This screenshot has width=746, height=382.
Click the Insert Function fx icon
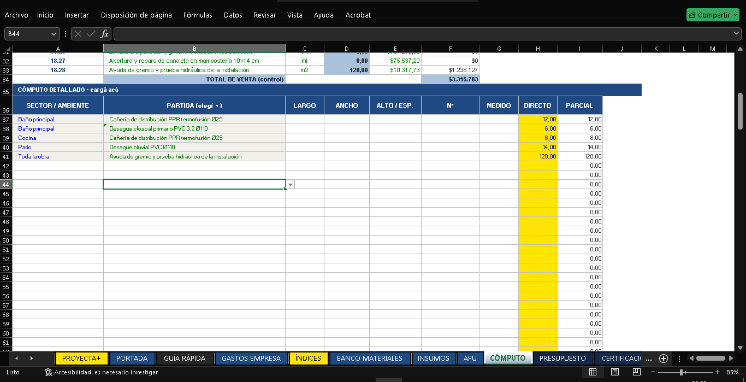click(104, 34)
